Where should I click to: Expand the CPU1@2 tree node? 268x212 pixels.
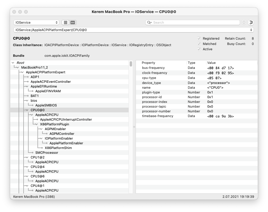pos(27,157)
